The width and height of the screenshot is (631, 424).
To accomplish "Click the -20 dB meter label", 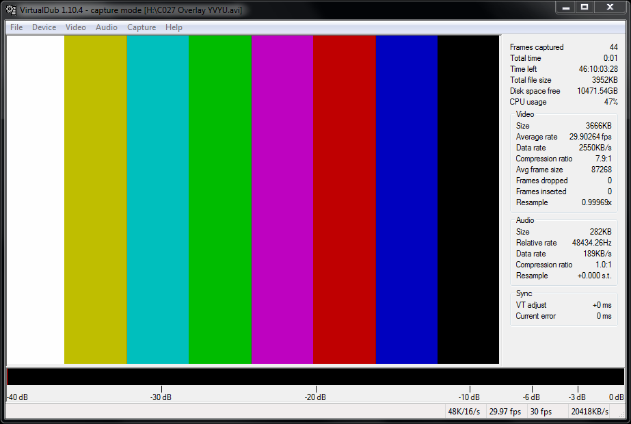I will [x=316, y=397].
